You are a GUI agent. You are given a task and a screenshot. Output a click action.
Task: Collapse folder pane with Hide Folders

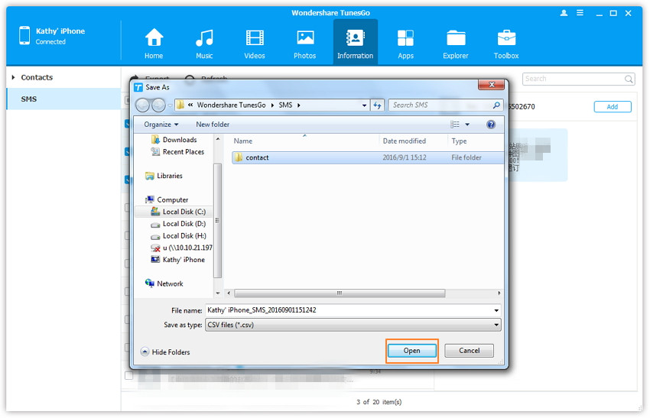165,352
